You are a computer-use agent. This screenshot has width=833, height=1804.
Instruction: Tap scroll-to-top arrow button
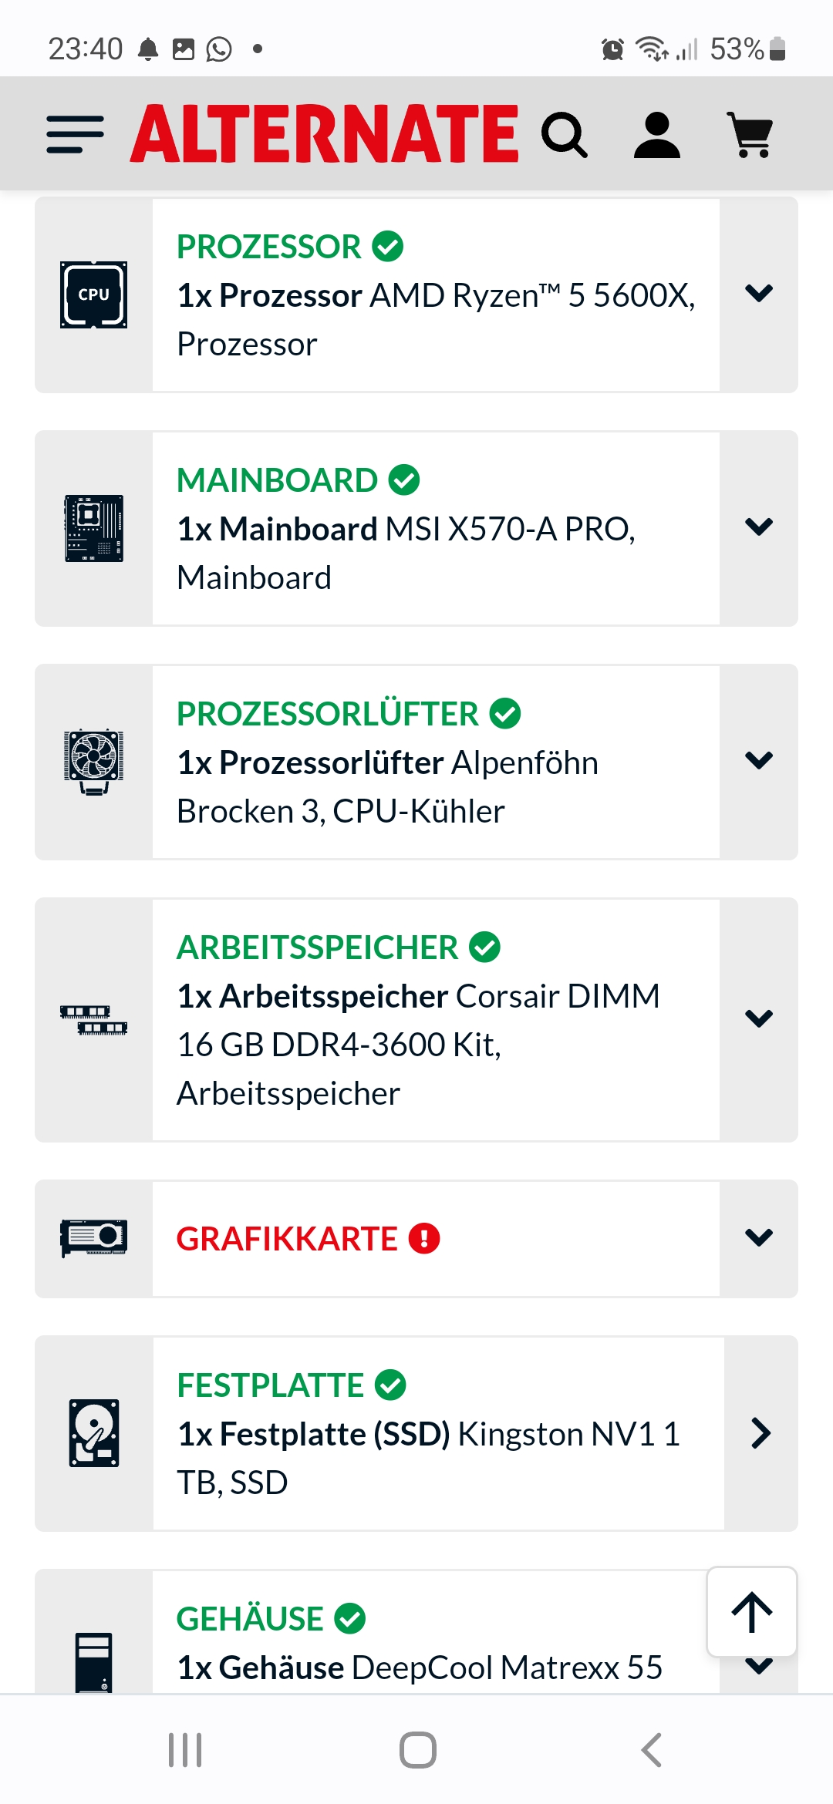pos(751,1612)
